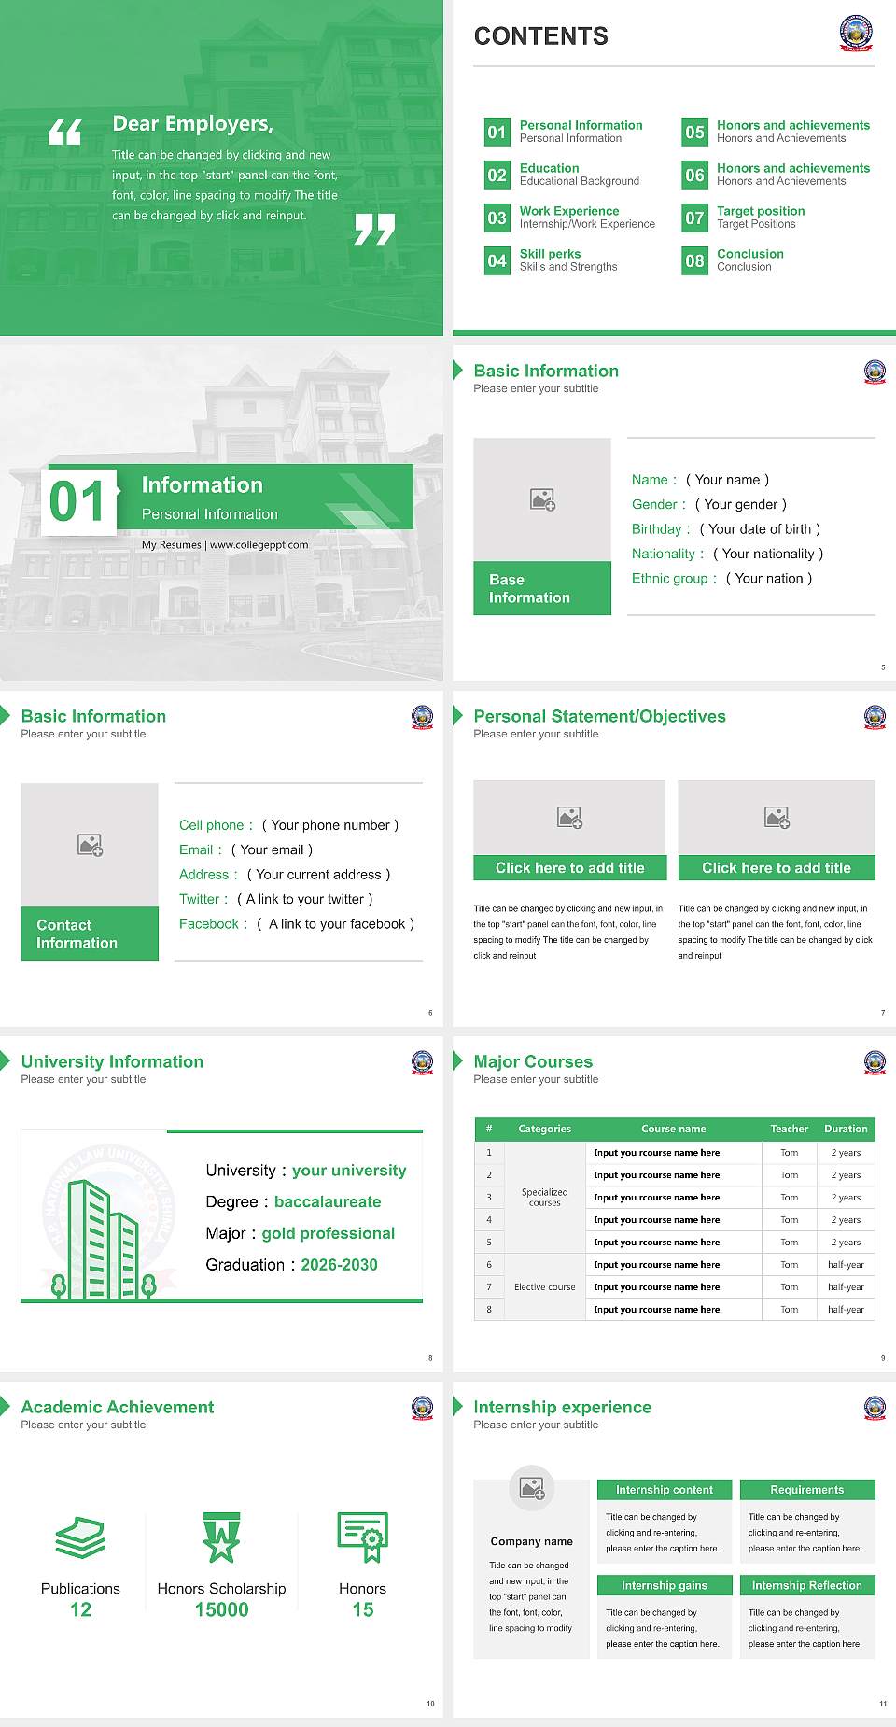Image resolution: width=896 pixels, height=1727 pixels.
Task: Click the Internship Reflection header
Action: pyautogui.click(x=807, y=1585)
